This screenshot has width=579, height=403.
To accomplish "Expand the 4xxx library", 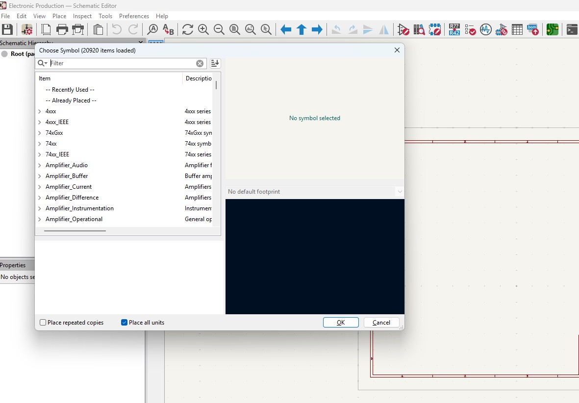I will [x=40, y=111].
